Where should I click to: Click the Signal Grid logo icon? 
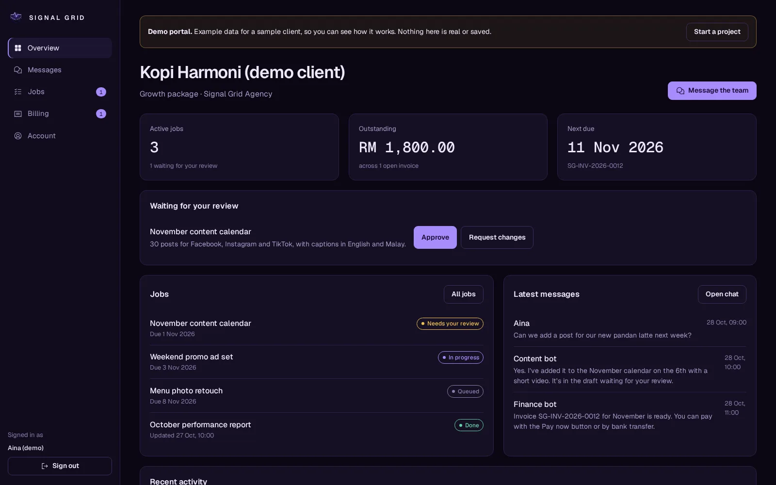(16, 17)
